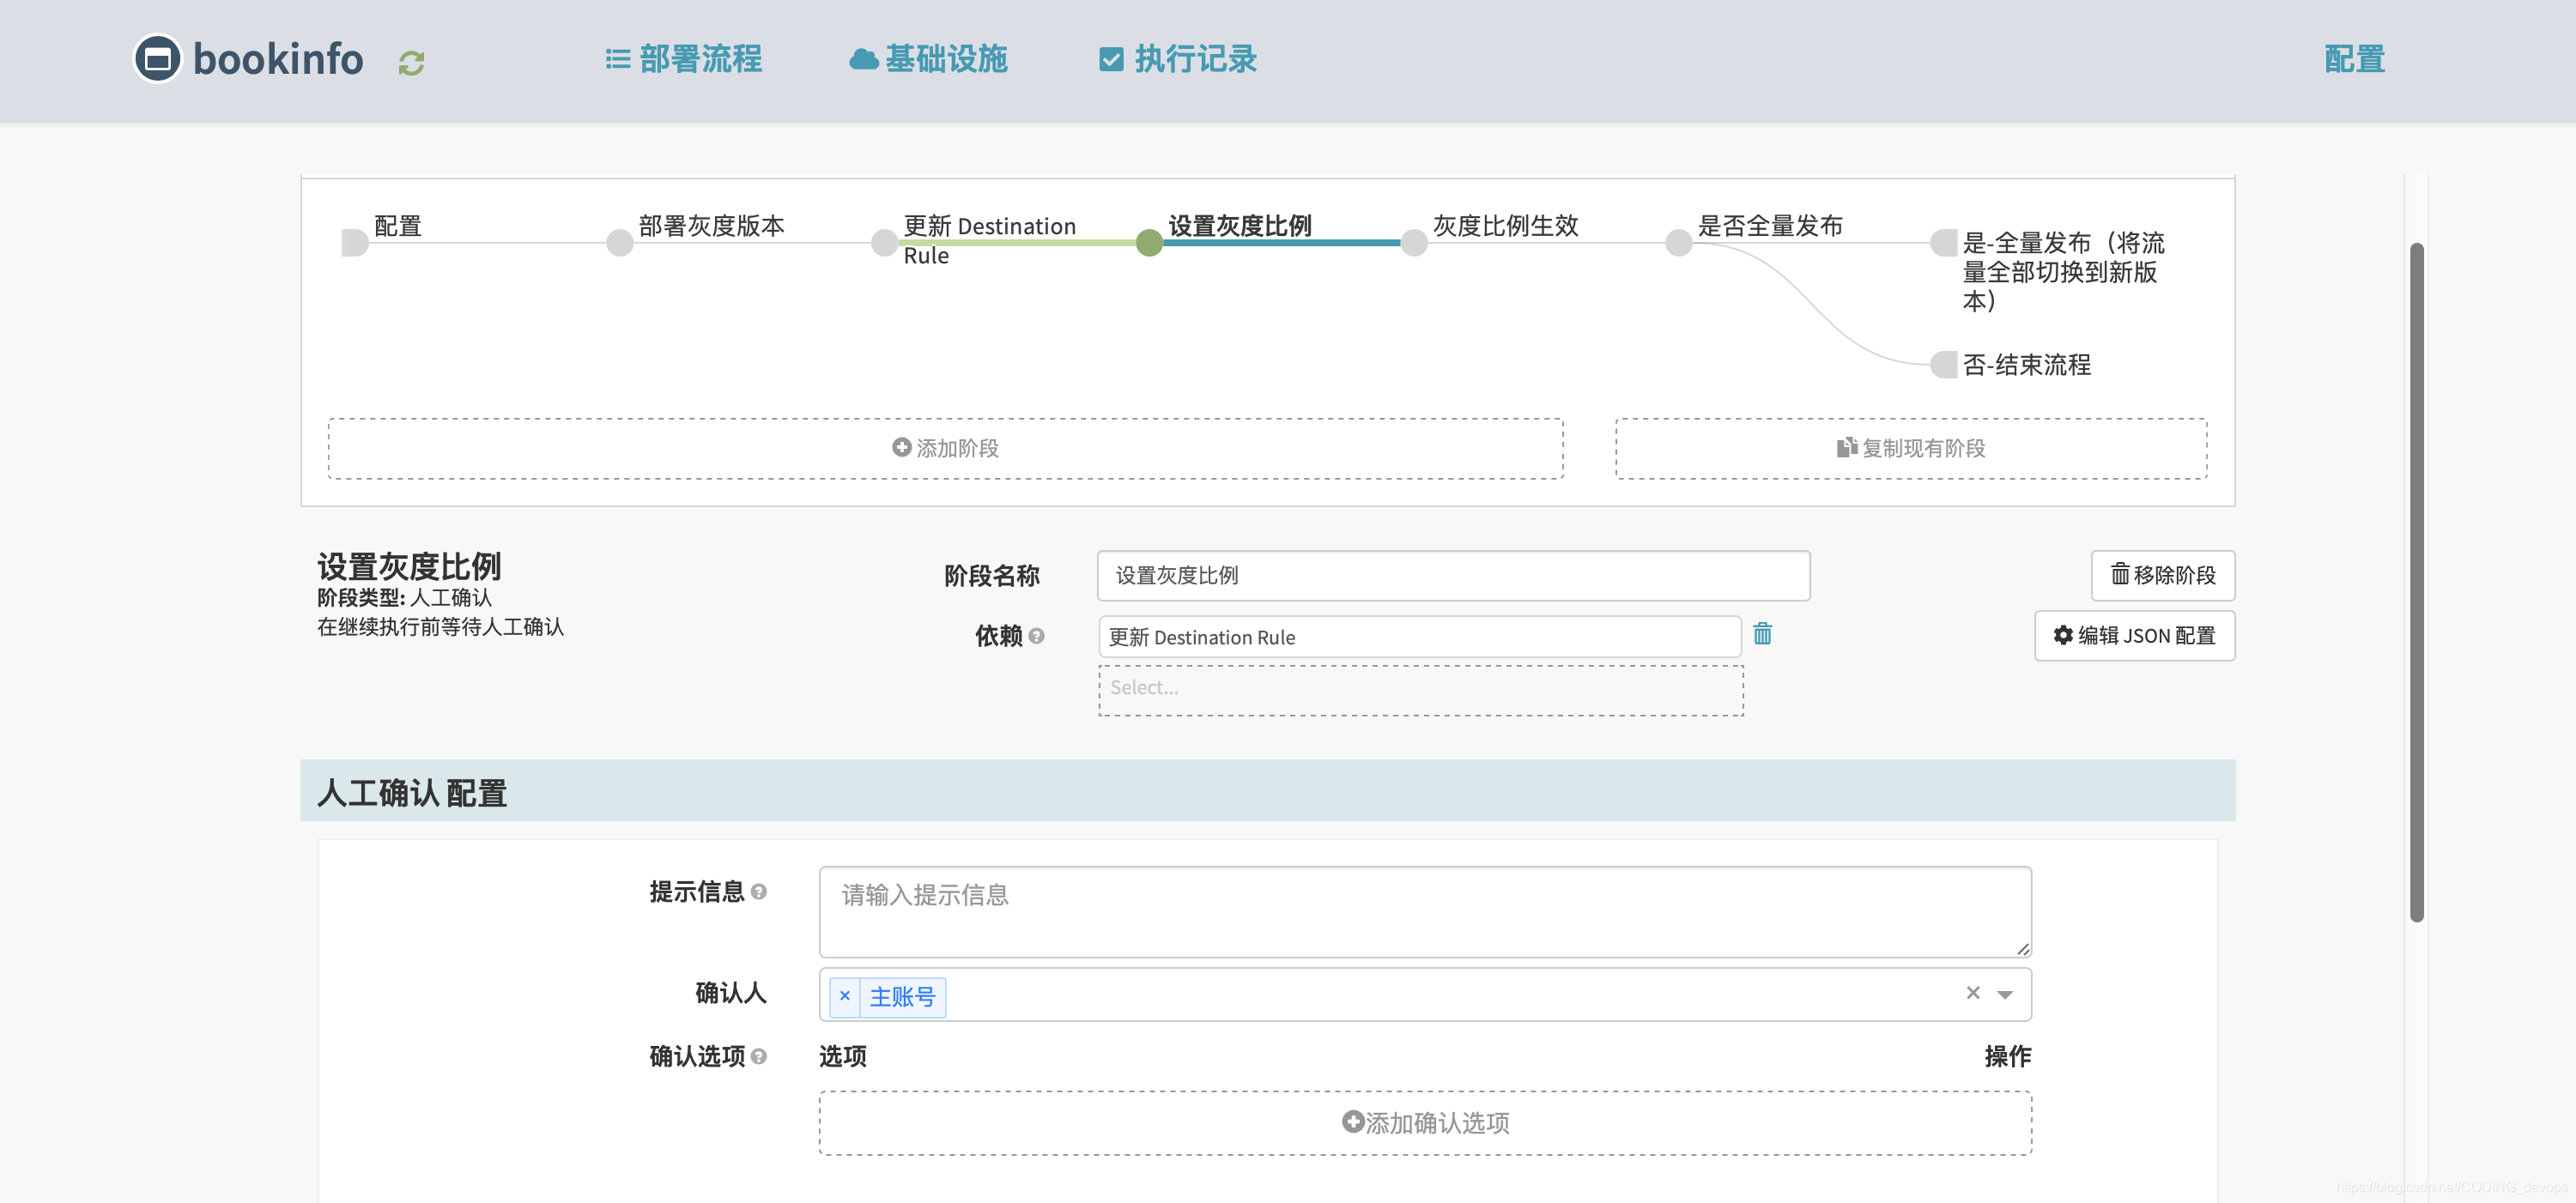
Task: Click 编辑 JSON 配置 button
Action: pos(2134,636)
